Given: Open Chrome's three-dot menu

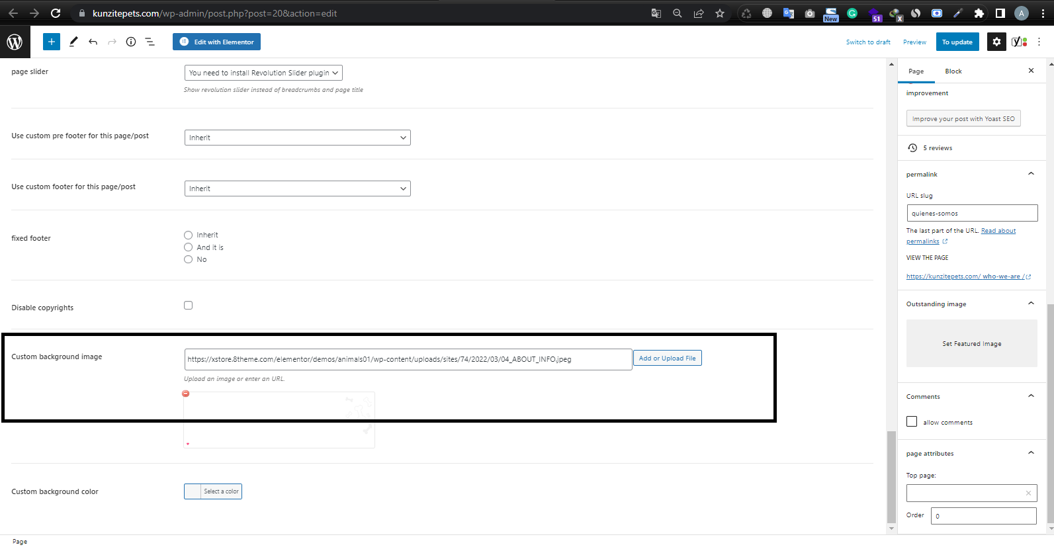Looking at the screenshot, I should pos(1043,13).
